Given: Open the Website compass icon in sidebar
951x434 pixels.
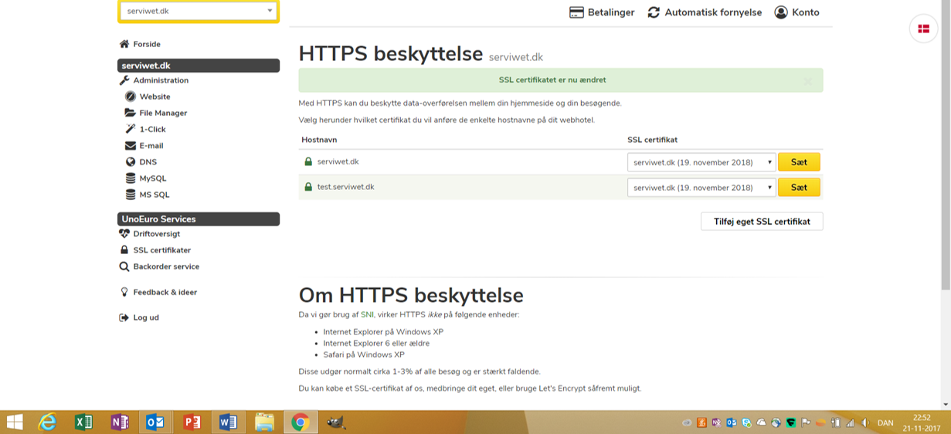Looking at the screenshot, I should click(131, 97).
